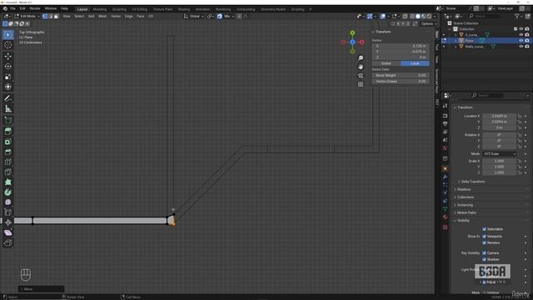Expand the Delta Transform panel
This screenshot has width=533, height=300.
pos(472,182)
